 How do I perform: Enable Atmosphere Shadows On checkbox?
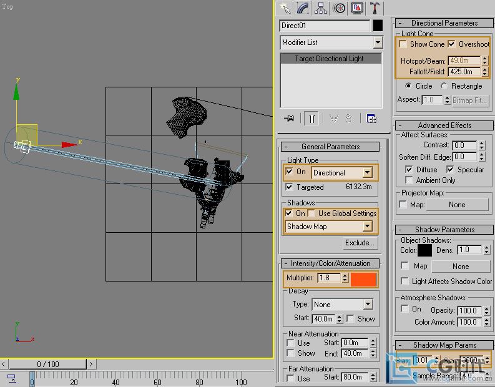(404, 308)
